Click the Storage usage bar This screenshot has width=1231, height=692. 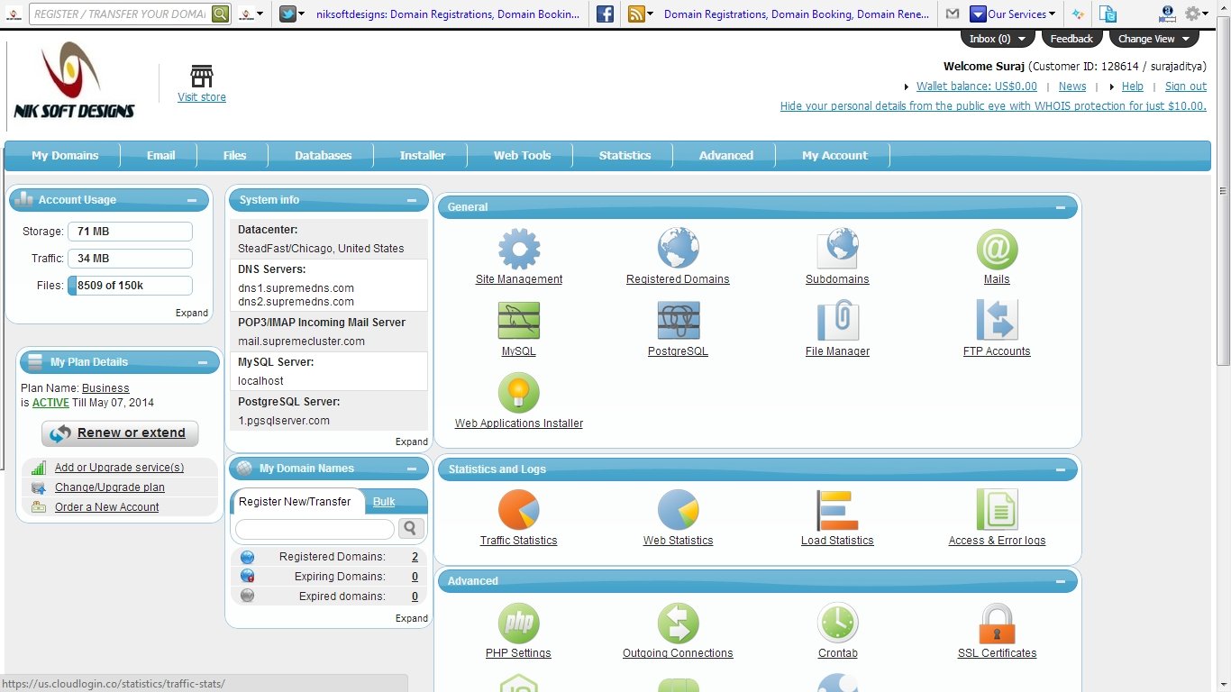click(130, 232)
